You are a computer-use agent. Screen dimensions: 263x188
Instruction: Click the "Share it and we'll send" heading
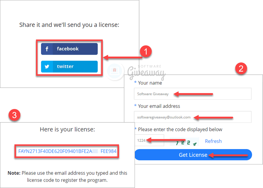click(x=69, y=25)
